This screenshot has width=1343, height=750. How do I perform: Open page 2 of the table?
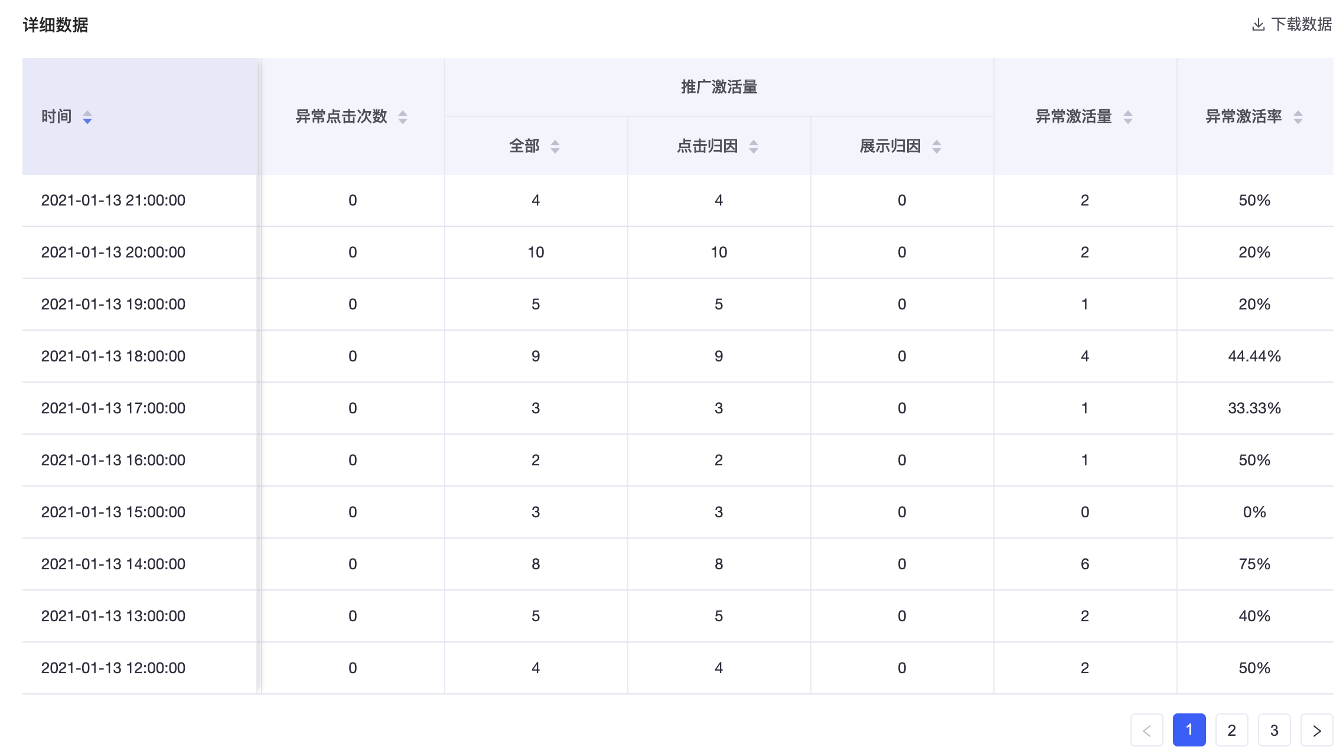point(1232,730)
